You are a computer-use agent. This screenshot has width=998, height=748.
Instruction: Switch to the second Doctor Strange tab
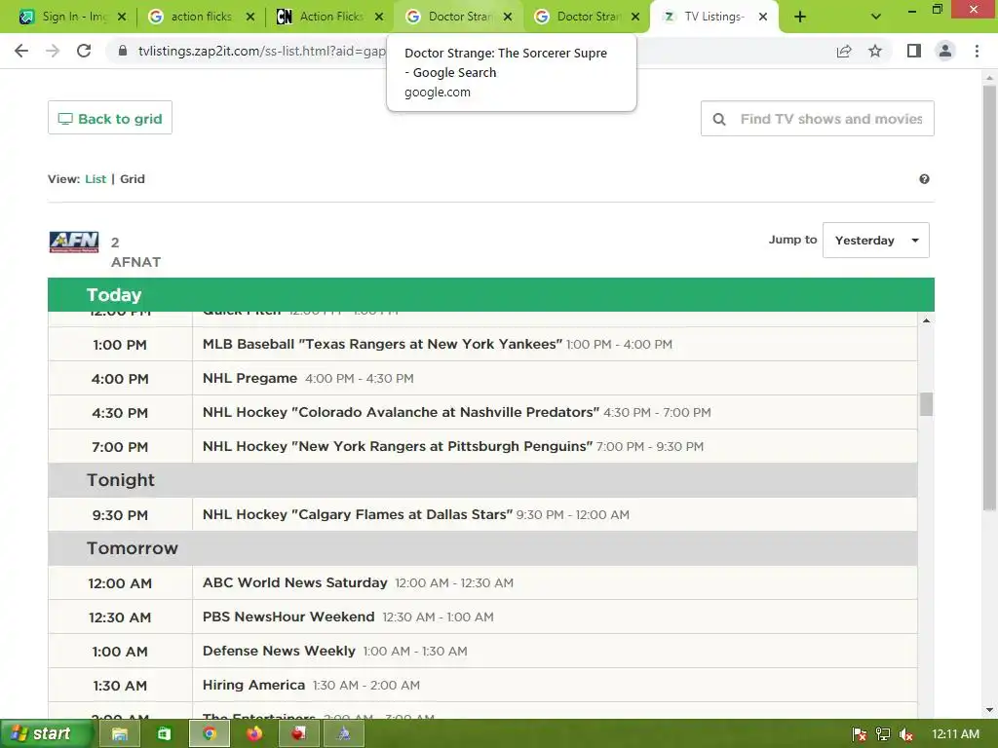click(586, 17)
